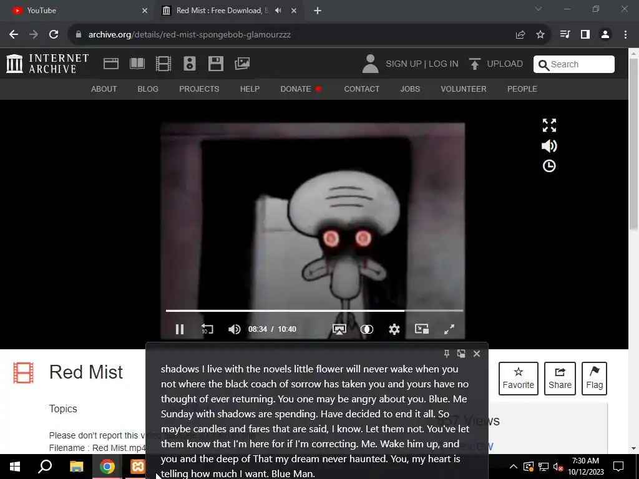
Task: Click the Flag button
Action: [x=594, y=379]
